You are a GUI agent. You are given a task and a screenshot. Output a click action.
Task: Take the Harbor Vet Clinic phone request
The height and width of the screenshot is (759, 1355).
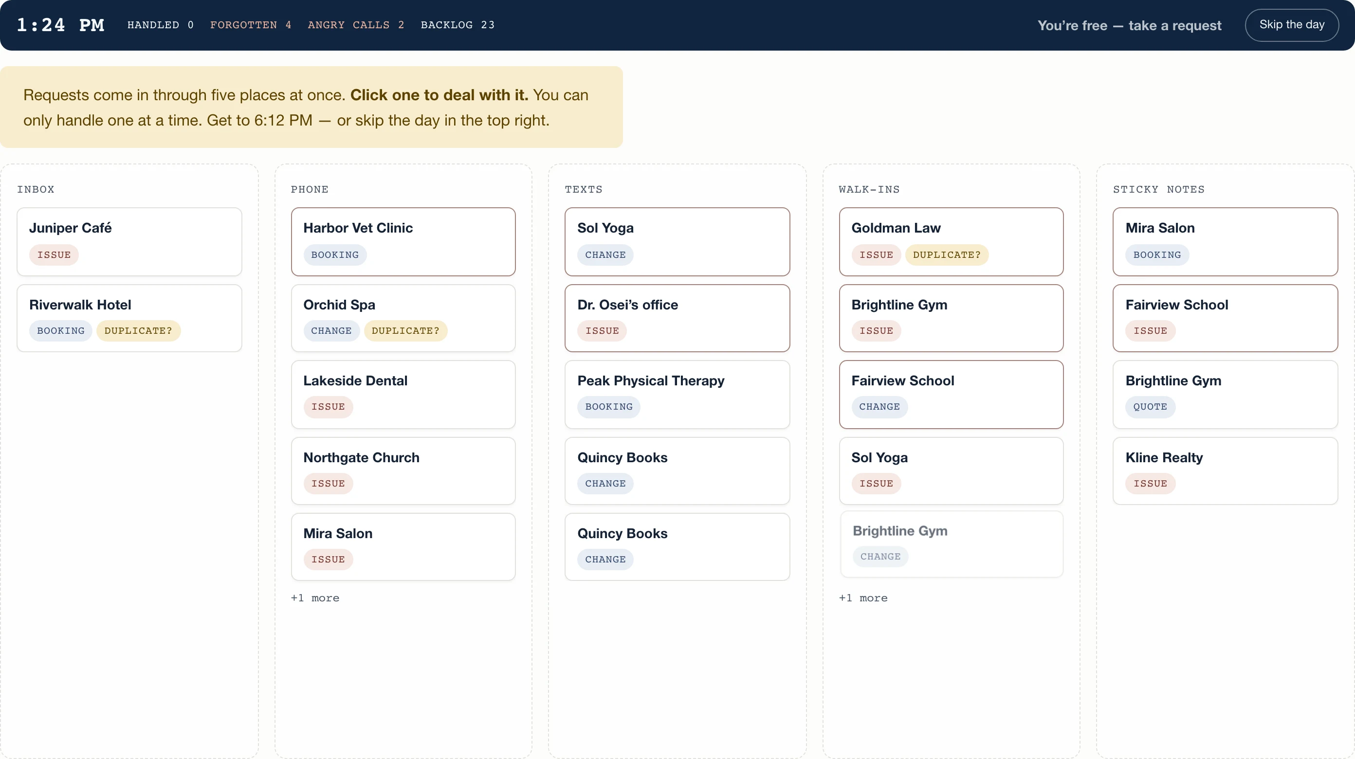click(403, 241)
